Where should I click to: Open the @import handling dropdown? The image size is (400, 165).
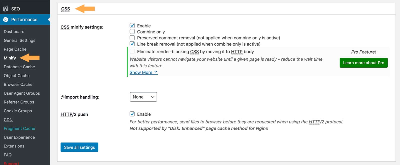click(143, 97)
